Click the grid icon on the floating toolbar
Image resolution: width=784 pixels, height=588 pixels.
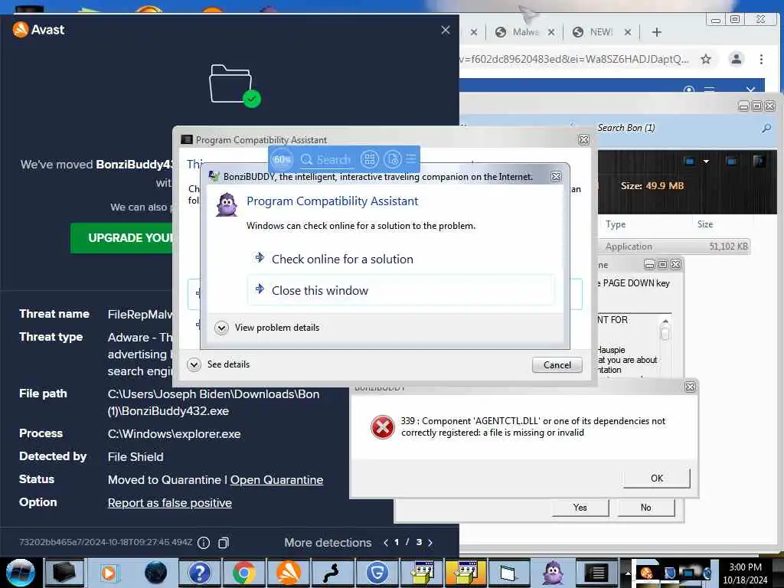[x=370, y=159]
